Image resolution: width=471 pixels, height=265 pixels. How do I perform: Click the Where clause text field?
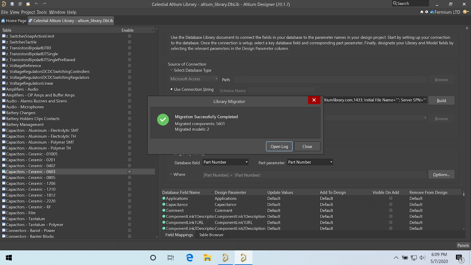[315, 175]
